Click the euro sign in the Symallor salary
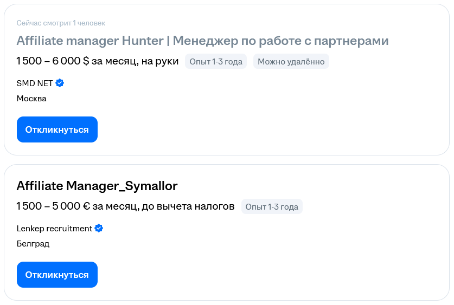The width and height of the screenshot is (454, 305). [x=86, y=206]
